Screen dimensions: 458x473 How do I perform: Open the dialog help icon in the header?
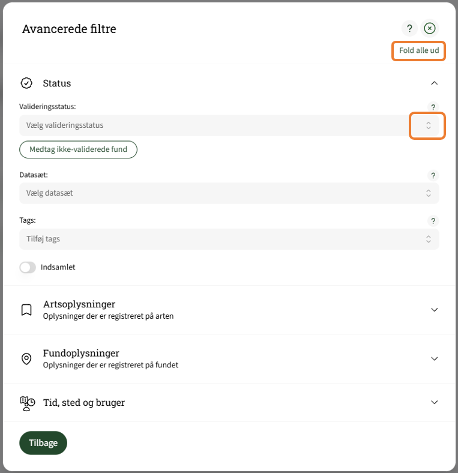point(409,28)
